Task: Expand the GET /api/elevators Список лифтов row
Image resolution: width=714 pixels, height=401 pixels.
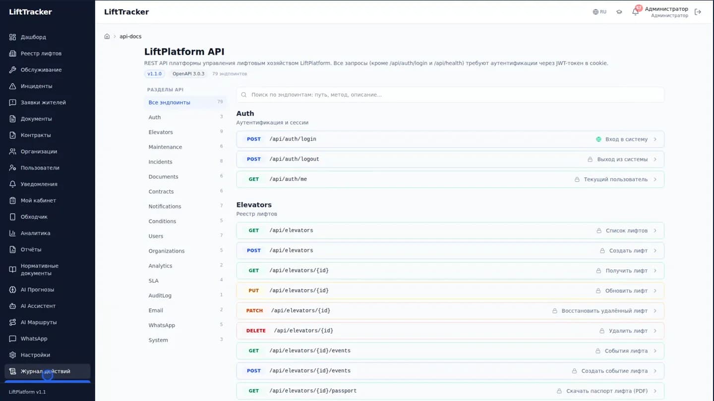Action: click(450, 231)
